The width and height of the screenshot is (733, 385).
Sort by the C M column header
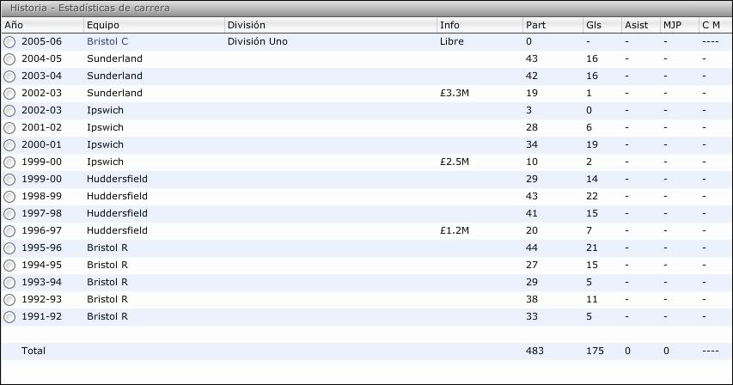click(716, 25)
